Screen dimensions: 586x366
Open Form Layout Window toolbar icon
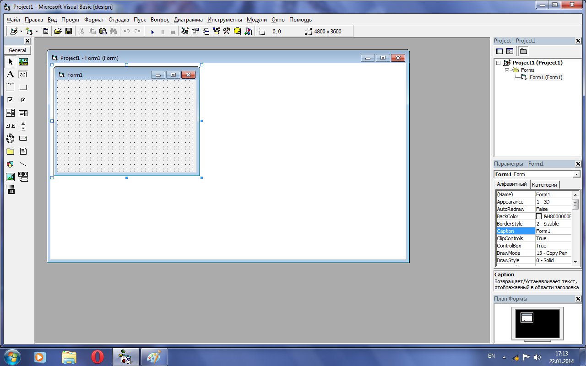[206, 31]
